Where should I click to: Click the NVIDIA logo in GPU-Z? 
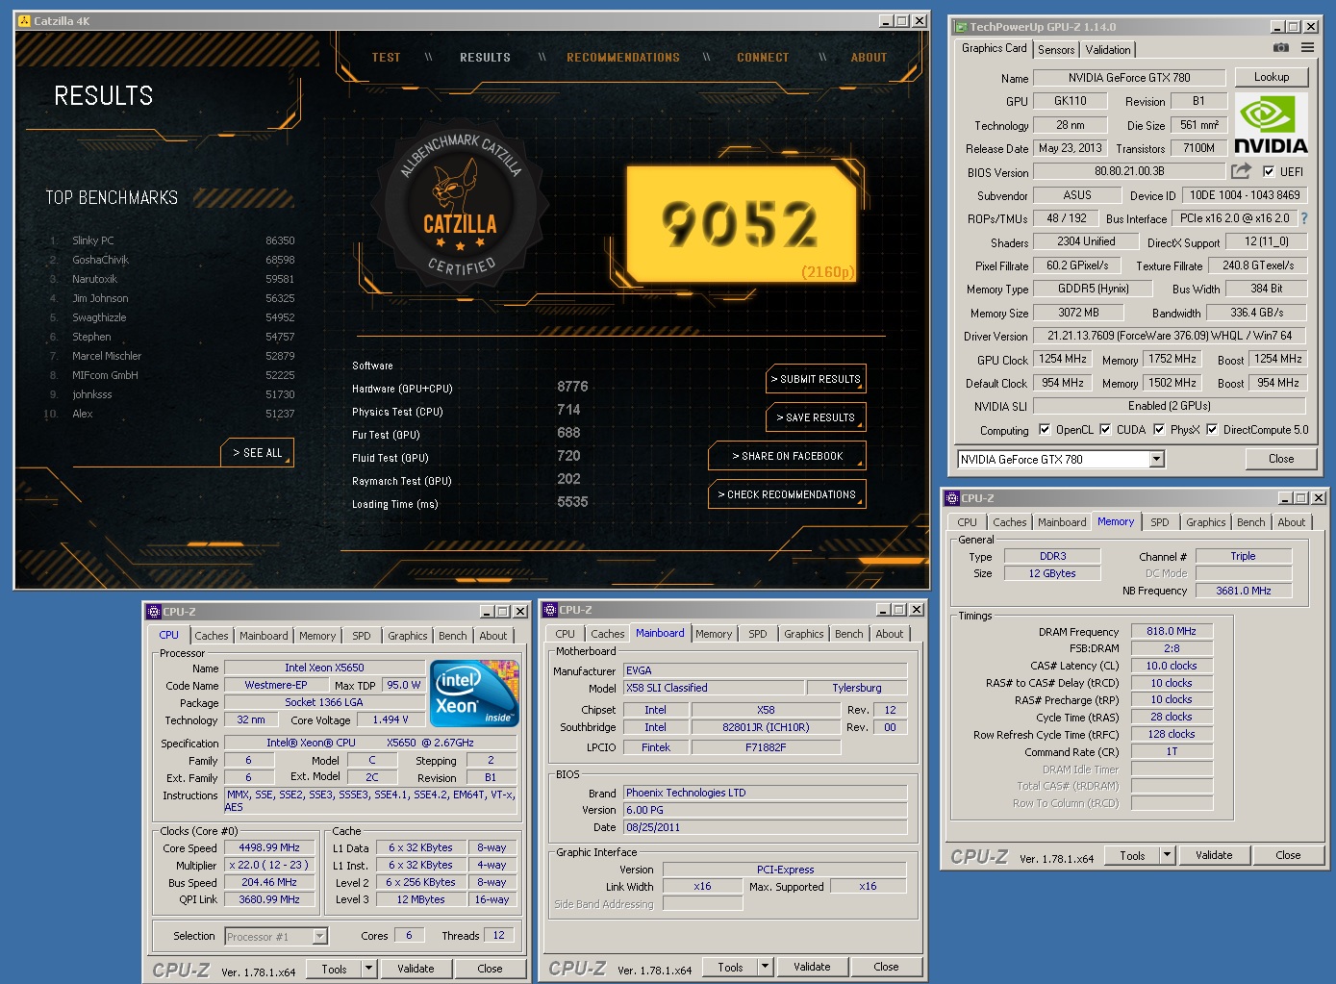pyautogui.click(x=1271, y=123)
